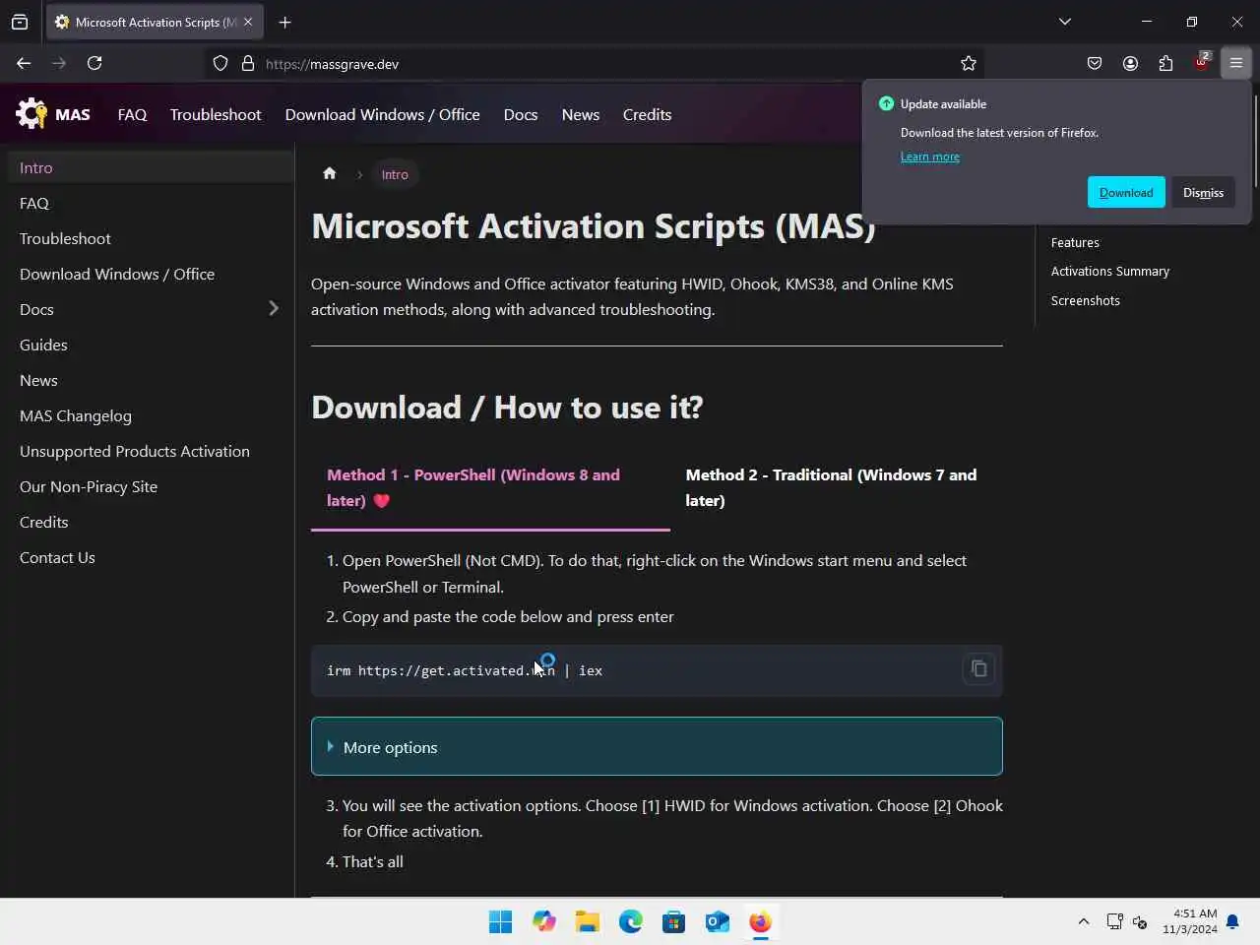Open the Extensions puzzle icon

(x=1165, y=63)
